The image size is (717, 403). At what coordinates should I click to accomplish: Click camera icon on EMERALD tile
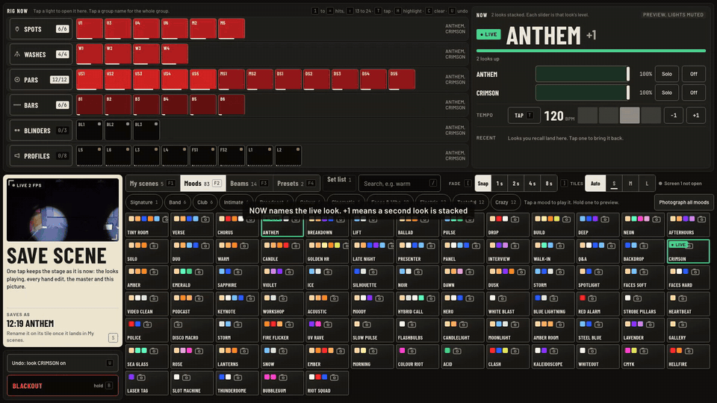pyautogui.click(x=199, y=272)
